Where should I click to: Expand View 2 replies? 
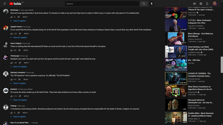(18, 83)
